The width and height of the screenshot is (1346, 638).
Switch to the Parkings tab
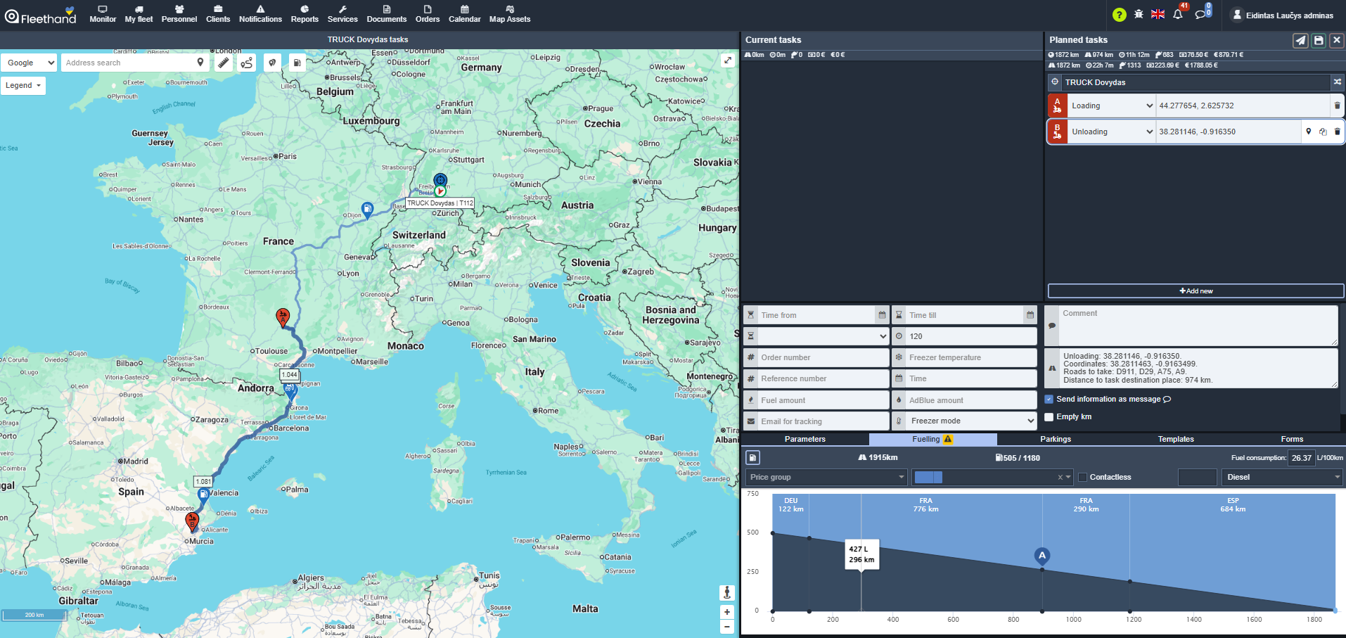(1055, 440)
